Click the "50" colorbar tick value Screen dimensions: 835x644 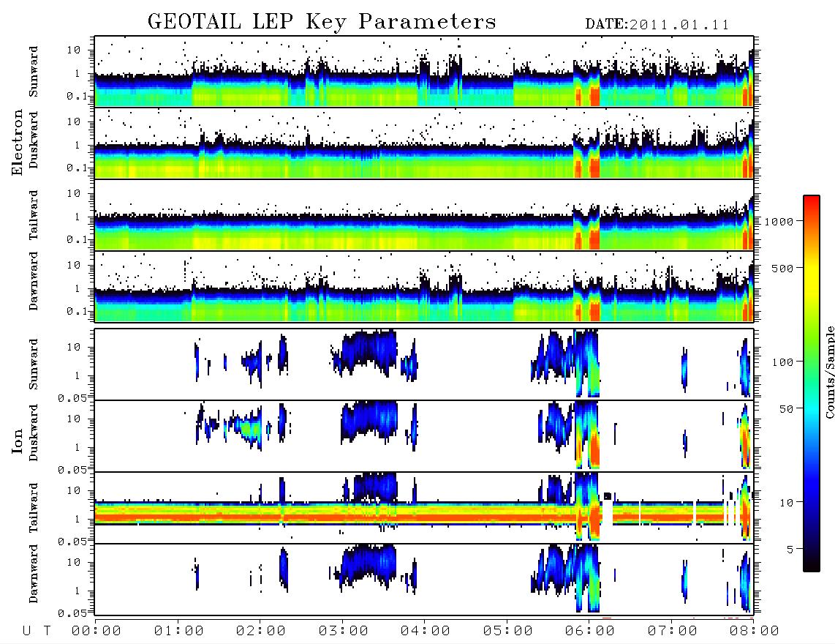[786, 409]
